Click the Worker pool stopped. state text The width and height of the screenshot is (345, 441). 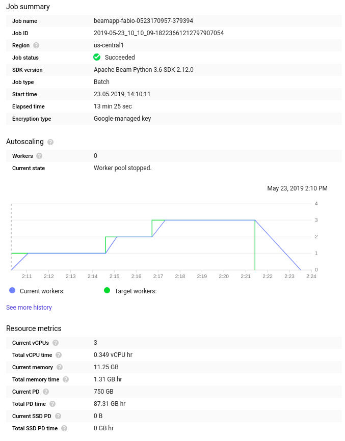coord(123,168)
